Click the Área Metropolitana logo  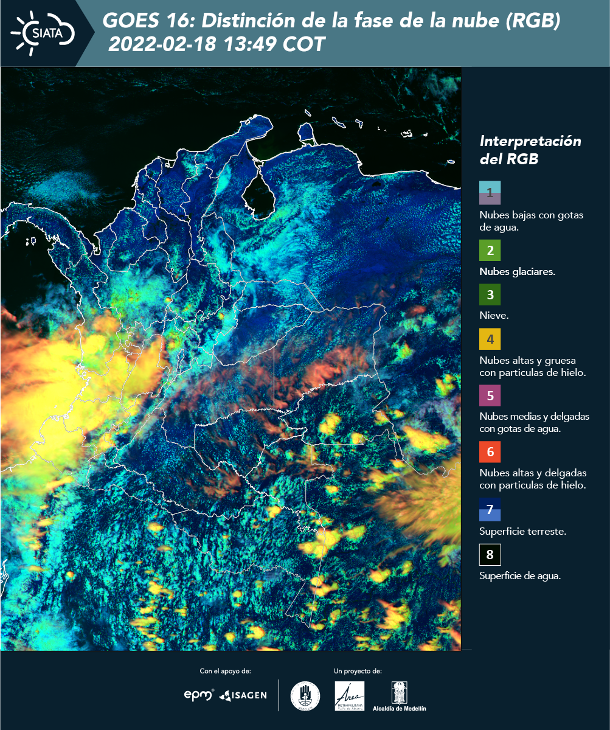coord(350,696)
